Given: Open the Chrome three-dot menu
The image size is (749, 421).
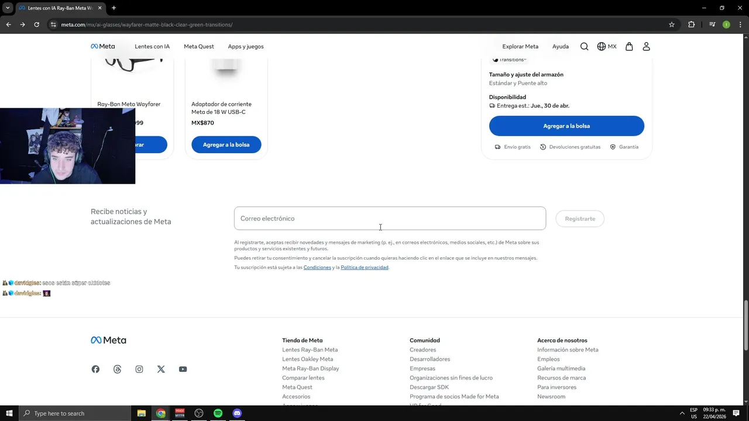Looking at the screenshot, I should coord(740,25).
